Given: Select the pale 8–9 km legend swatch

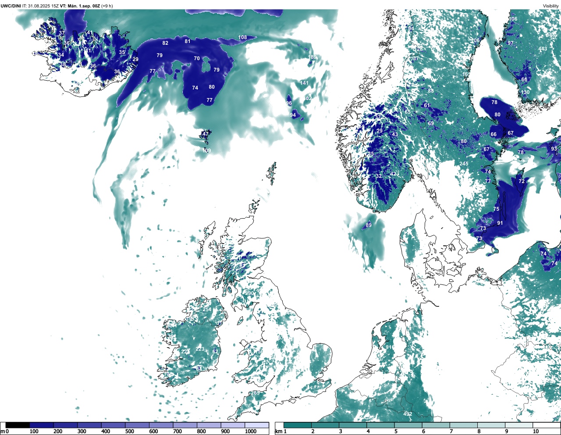Looking at the screenshot, I should tap(492, 425).
